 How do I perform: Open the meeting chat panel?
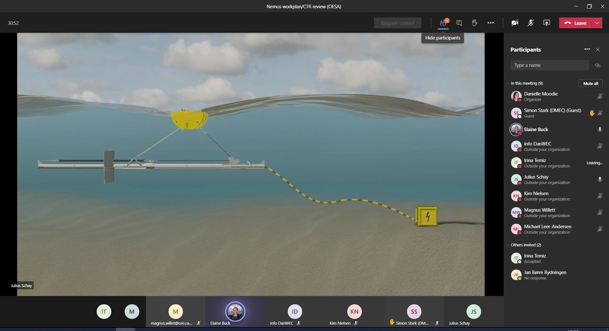(458, 22)
